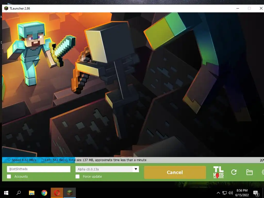Switch to Opera browser in taskbar
Image resolution: width=264 pixels, height=198 pixels.
[57, 193]
